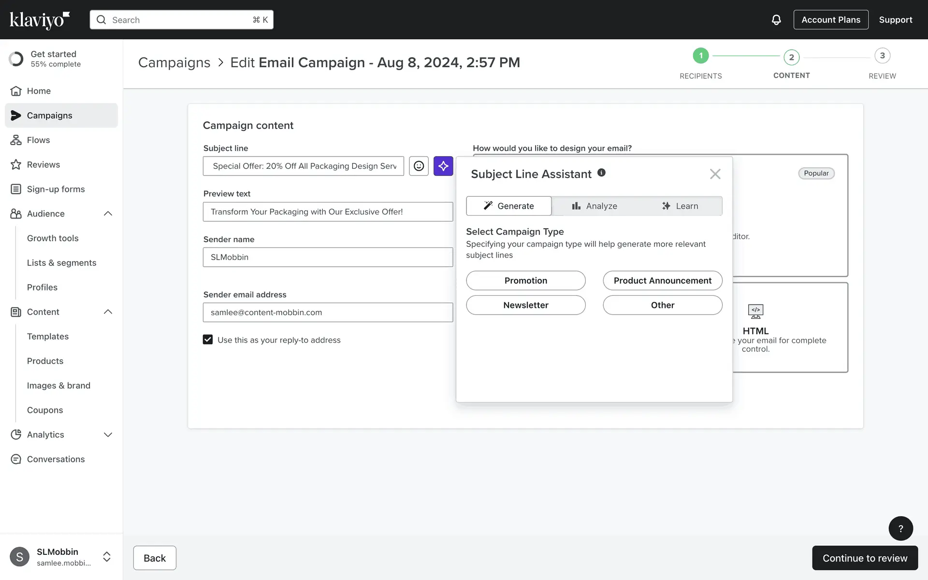Switch to the Analyze tab

click(594, 206)
